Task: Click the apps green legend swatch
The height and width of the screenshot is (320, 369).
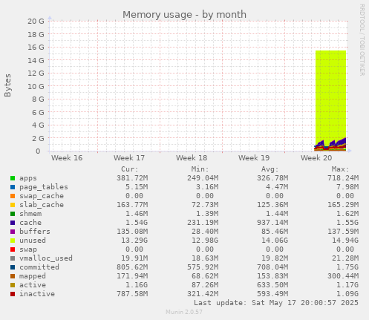Action: pos(13,178)
